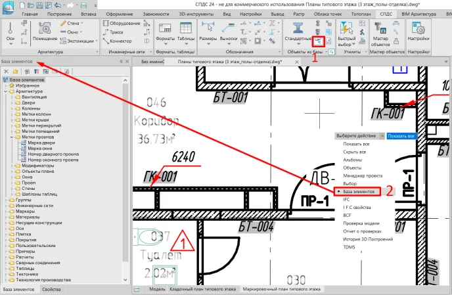
Task: Click the highlighted База элементов ribbon icon
Action: click(x=317, y=41)
